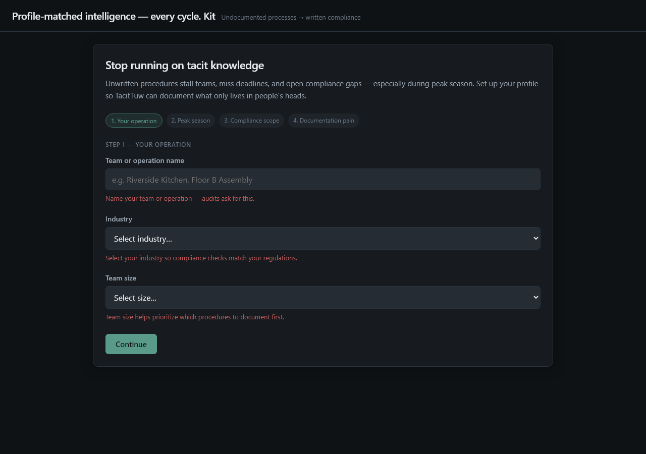646x454 pixels.
Task: Click the 'Stop running on tacit knowledge' heading
Action: pos(185,65)
